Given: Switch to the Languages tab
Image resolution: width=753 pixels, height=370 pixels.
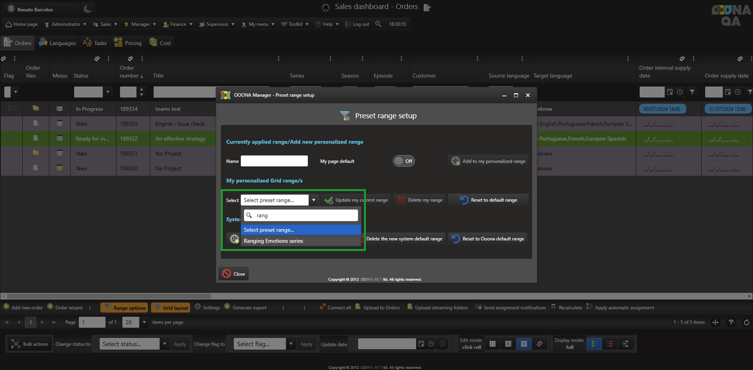Looking at the screenshot, I should pos(57,43).
